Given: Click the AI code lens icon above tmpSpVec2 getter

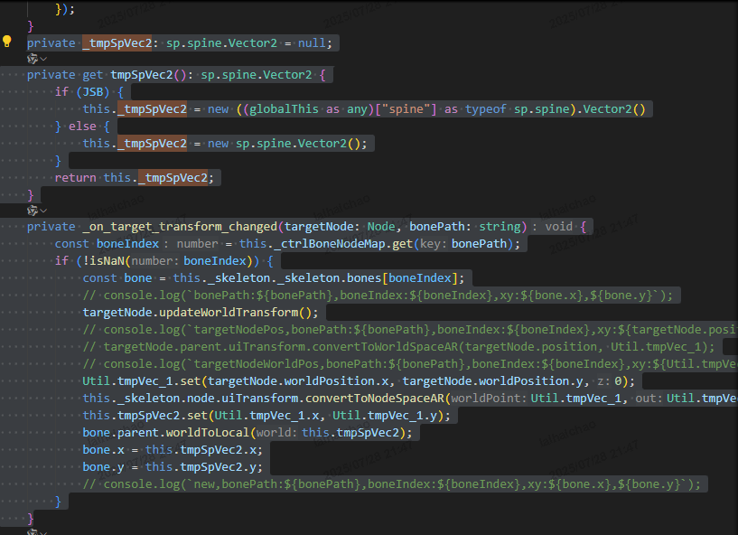Looking at the screenshot, I should (33, 59).
